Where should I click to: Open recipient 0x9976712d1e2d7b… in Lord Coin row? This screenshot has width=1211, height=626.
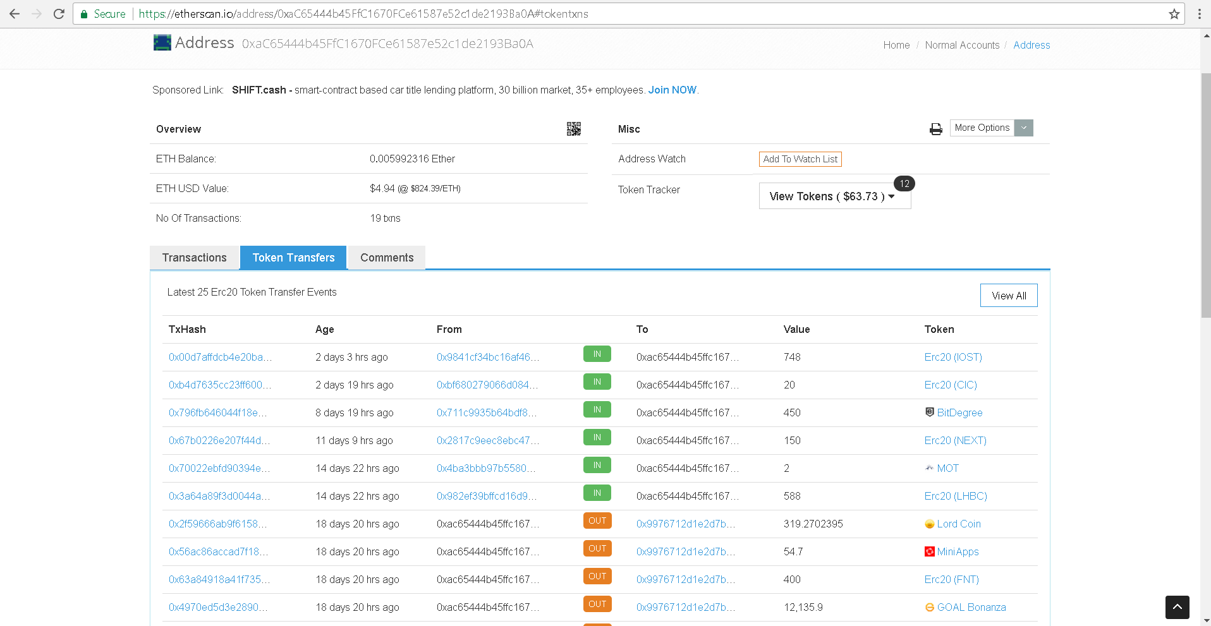(x=686, y=524)
